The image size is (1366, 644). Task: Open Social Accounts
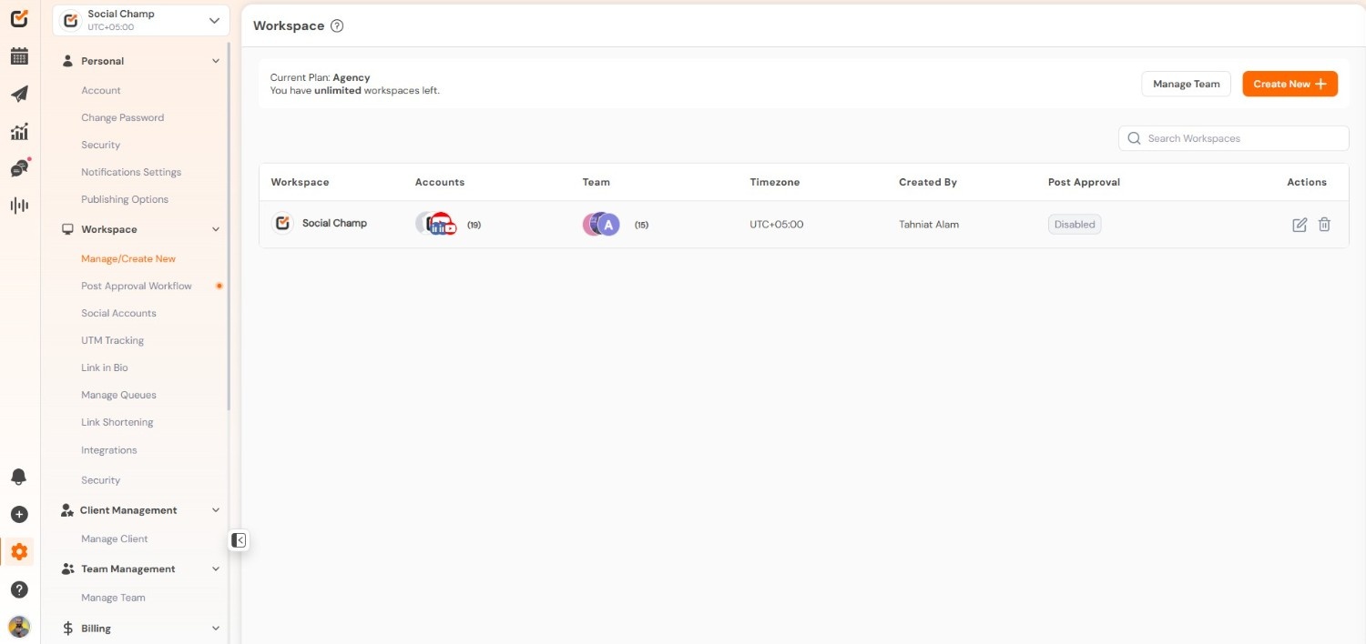pos(118,313)
